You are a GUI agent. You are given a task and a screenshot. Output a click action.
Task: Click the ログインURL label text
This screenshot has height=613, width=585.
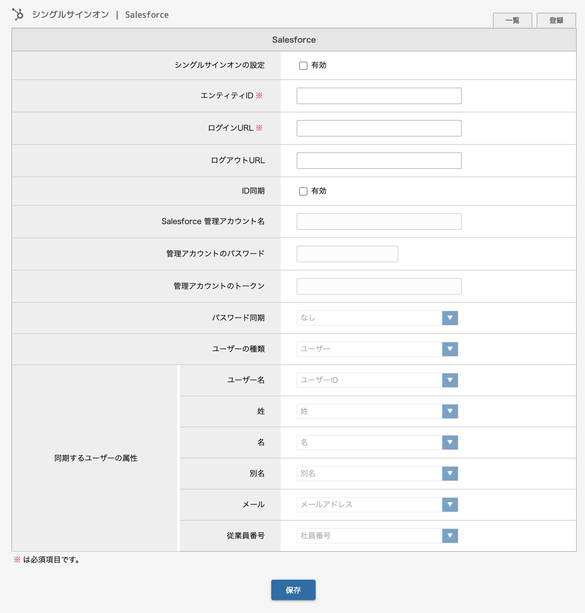(x=231, y=128)
